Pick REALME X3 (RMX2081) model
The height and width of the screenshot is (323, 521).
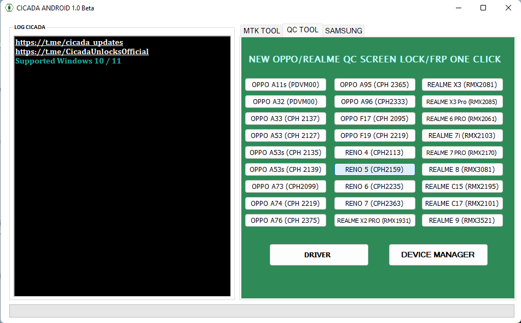(x=462, y=85)
